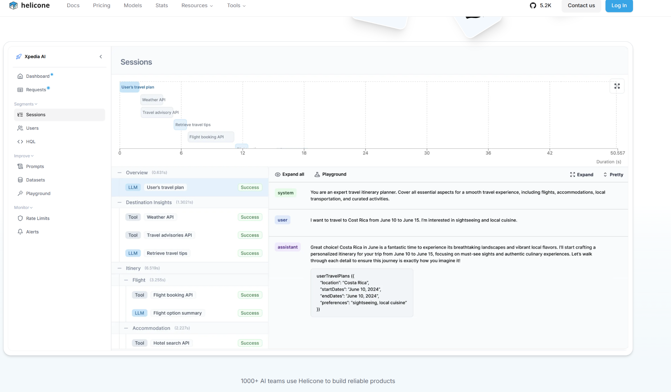Open the Models nav item
The image size is (671, 392).
click(x=133, y=6)
